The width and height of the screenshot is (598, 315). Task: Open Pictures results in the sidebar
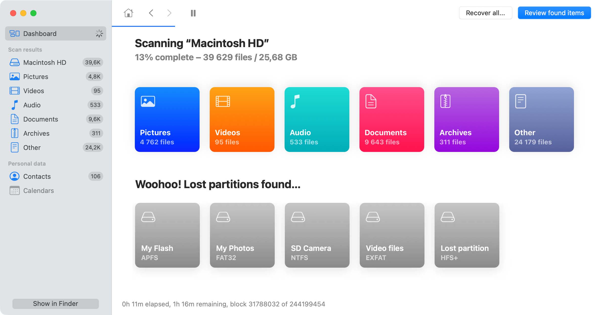pos(35,76)
